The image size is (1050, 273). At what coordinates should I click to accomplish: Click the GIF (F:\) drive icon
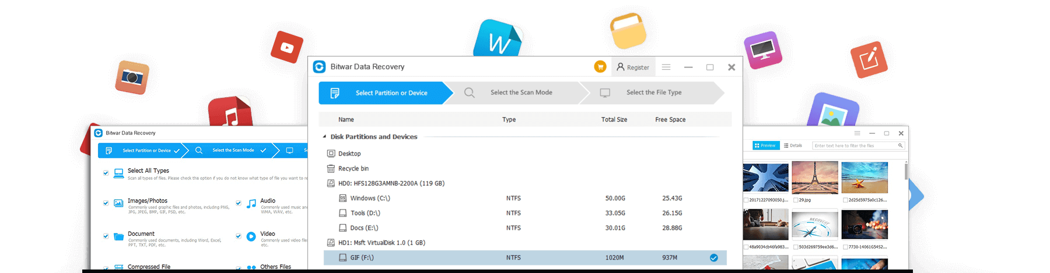[x=343, y=258]
